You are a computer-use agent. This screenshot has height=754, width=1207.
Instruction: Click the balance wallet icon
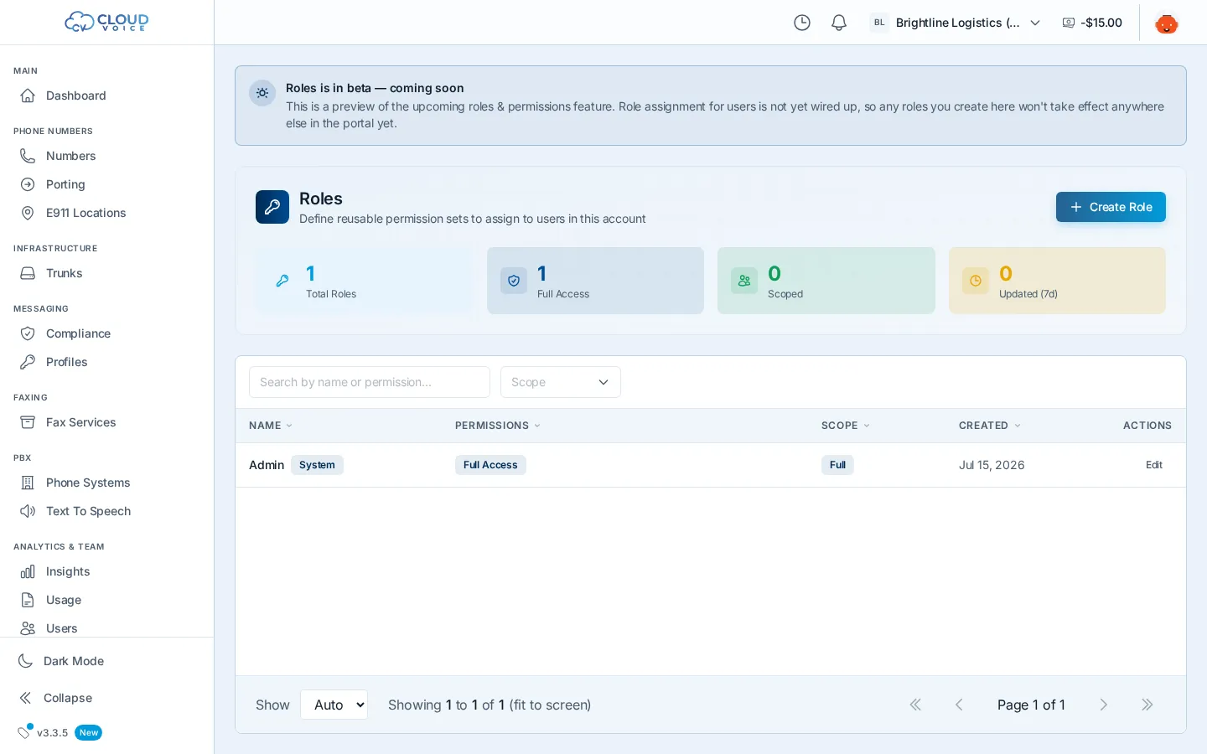tap(1069, 23)
